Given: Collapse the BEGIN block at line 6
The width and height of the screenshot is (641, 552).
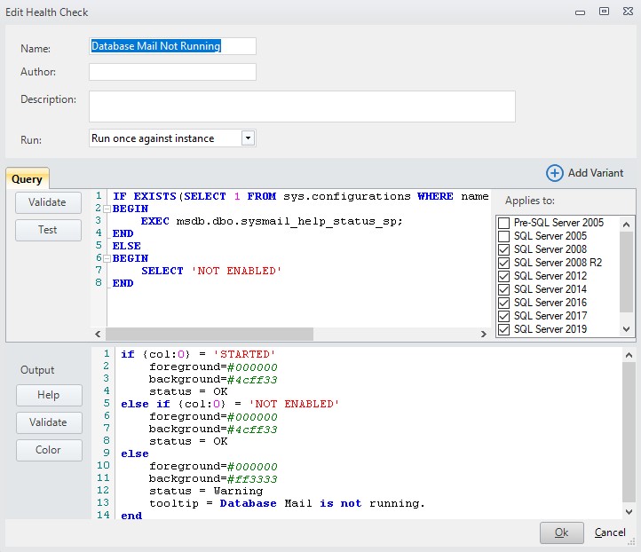Looking at the screenshot, I should coord(107,258).
